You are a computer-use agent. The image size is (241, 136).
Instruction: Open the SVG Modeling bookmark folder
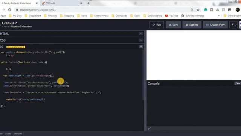153,16
